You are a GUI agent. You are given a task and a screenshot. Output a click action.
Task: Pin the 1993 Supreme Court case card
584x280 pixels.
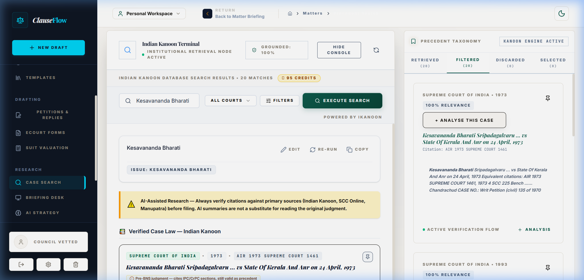[x=548, y=268]
